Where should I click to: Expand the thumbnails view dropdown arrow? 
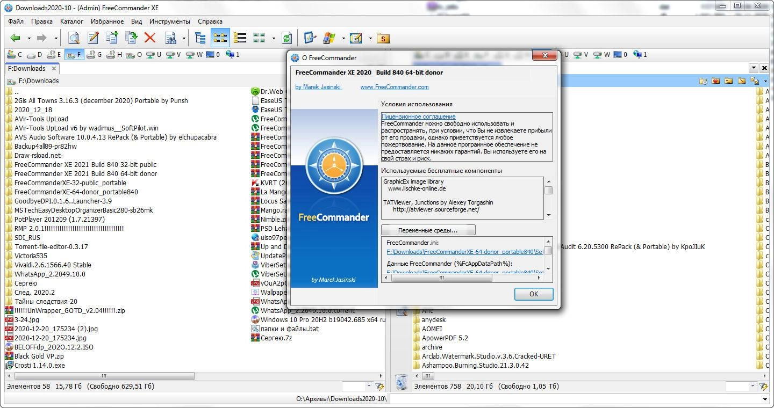pos(273,39)
